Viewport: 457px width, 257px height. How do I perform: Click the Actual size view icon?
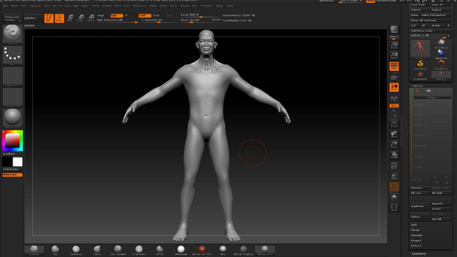coord(394,45)
